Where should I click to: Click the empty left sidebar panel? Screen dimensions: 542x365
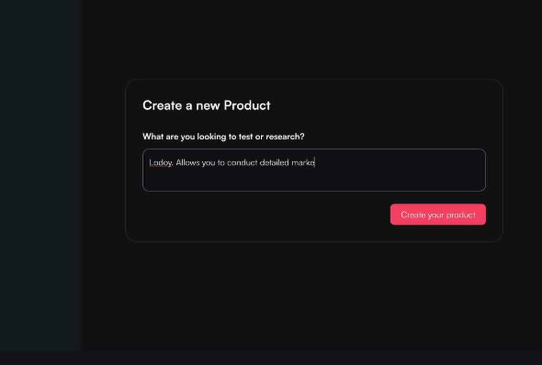[40, 173]
